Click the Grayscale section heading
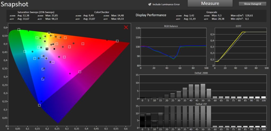Screen dimensions: 271x131 212,12
